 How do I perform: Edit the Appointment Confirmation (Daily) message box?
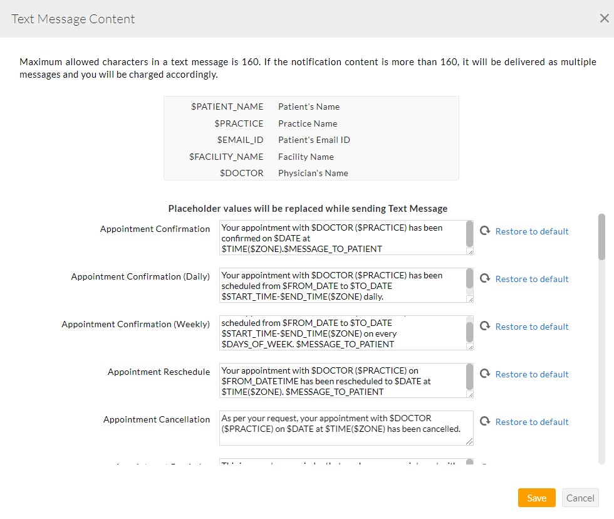click(x=342, y=285)
